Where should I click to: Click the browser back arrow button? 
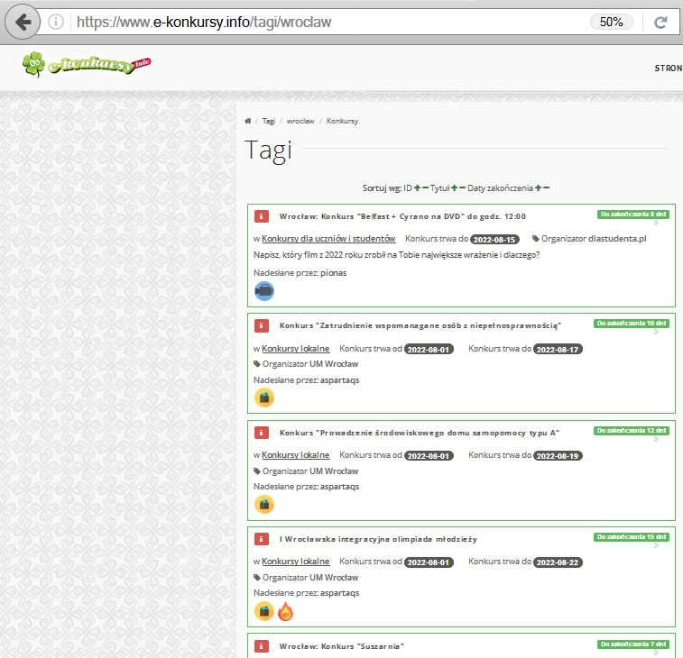23,22
